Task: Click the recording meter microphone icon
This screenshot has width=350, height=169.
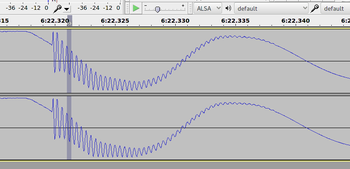Action: click(58, 9)
